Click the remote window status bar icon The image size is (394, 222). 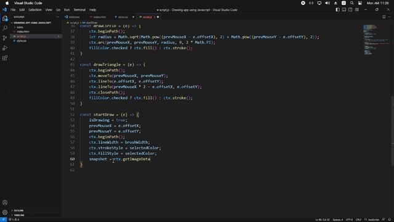click(x=3, y=220)
